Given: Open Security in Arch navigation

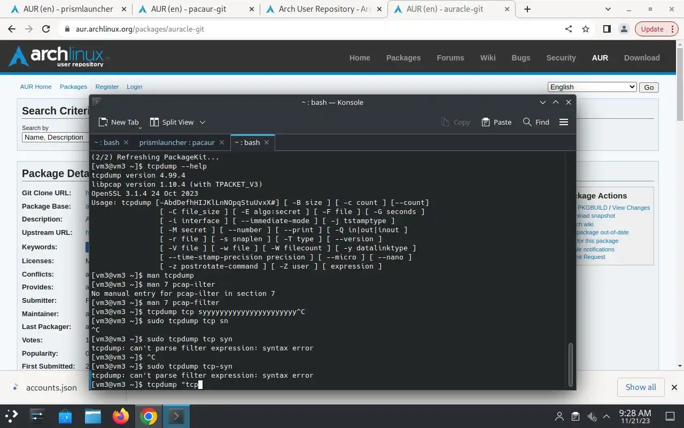Looking at the screenshot, I should [561, 58].
